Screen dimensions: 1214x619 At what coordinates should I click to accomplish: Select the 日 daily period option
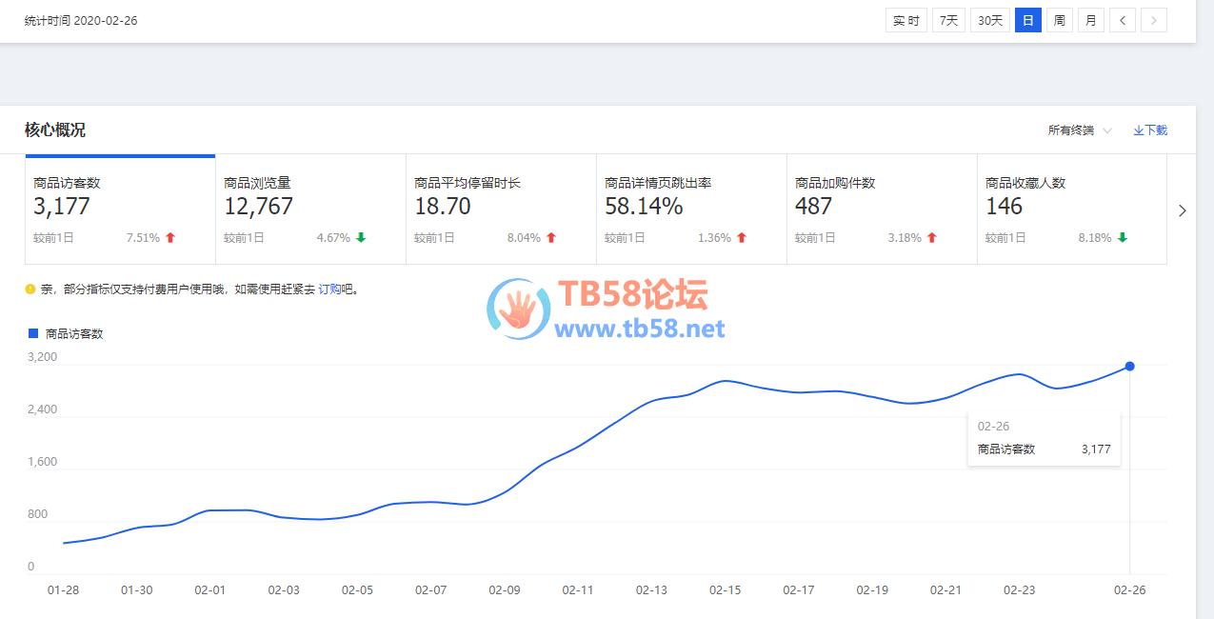pyautogui.click(x=1027, y=20)
